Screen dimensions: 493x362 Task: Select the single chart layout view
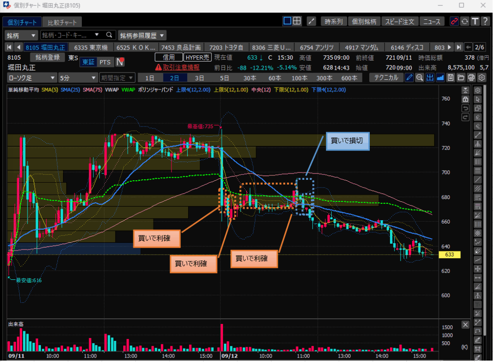pos(287,21)
